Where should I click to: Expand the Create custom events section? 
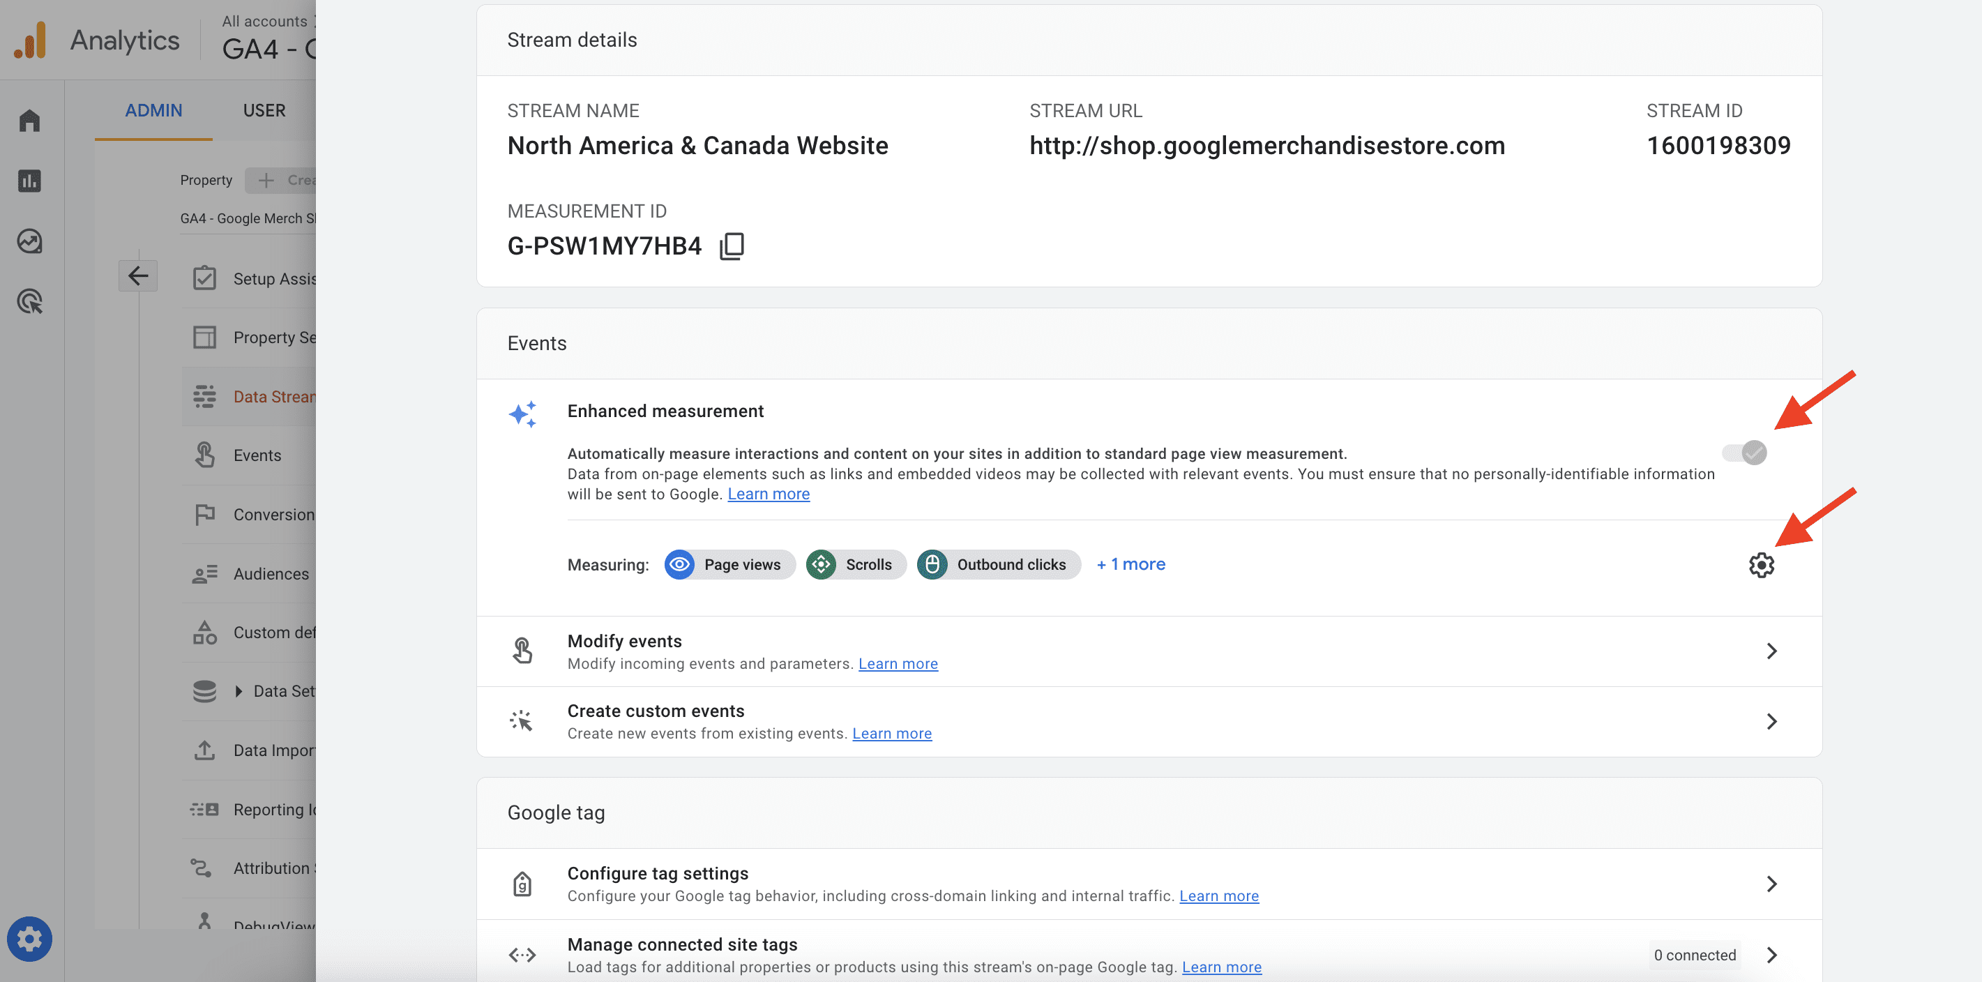[x=1771, y=720]
